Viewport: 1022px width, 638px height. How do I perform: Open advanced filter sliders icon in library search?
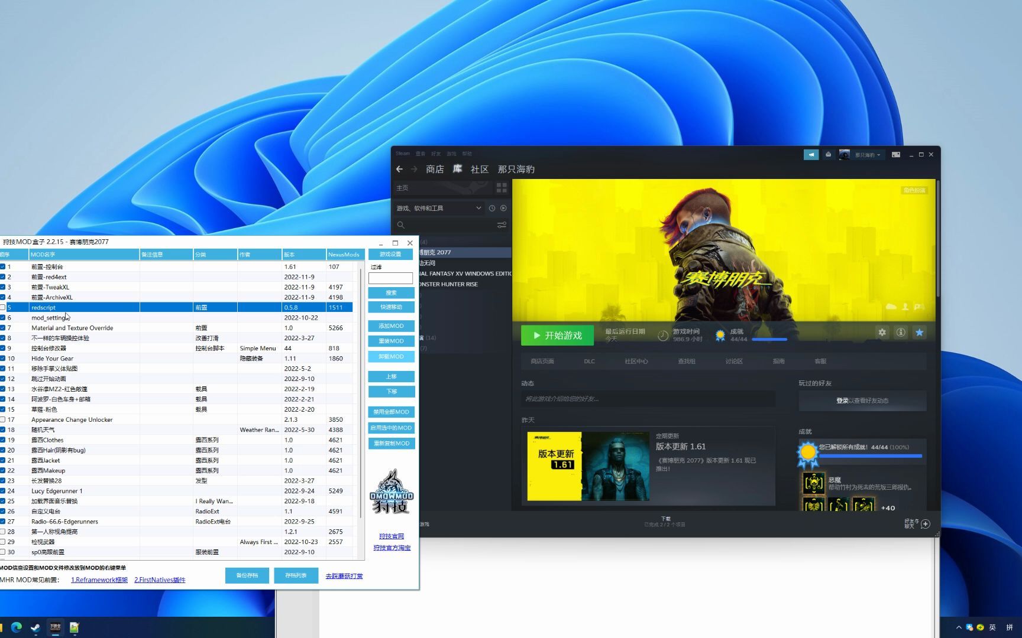[x=502, y=225]
